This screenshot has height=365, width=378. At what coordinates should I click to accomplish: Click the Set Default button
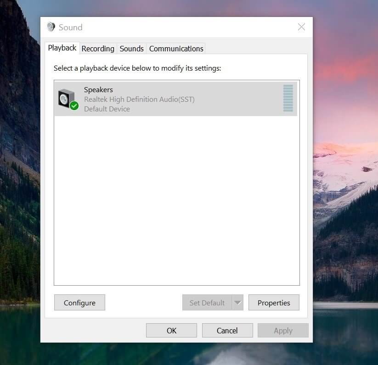(207, 303)
